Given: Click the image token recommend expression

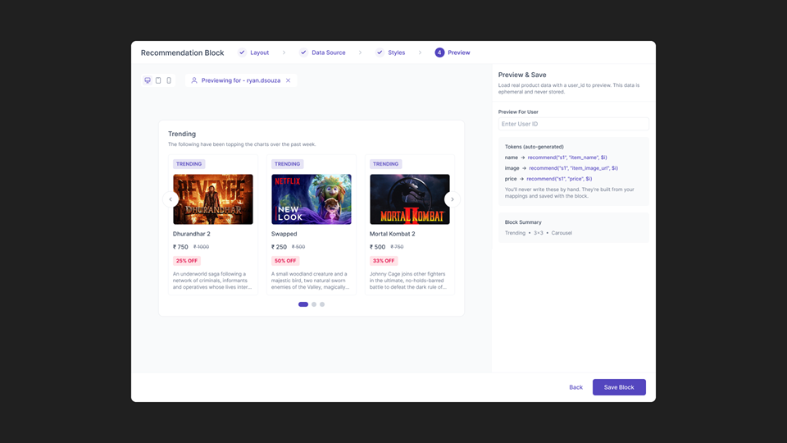Looking at the screenshot, I should pyautogui.click(x=573, y=168).
